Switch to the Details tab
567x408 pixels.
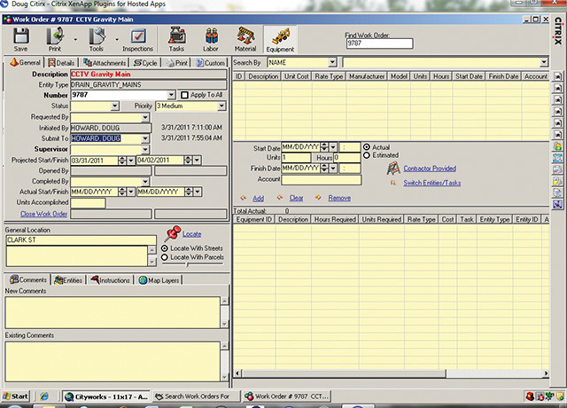pyautogui.click(x=61, y=63)
